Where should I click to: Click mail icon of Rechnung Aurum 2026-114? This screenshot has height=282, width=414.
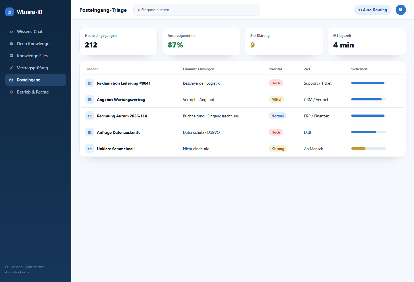[x=90, y=116]
